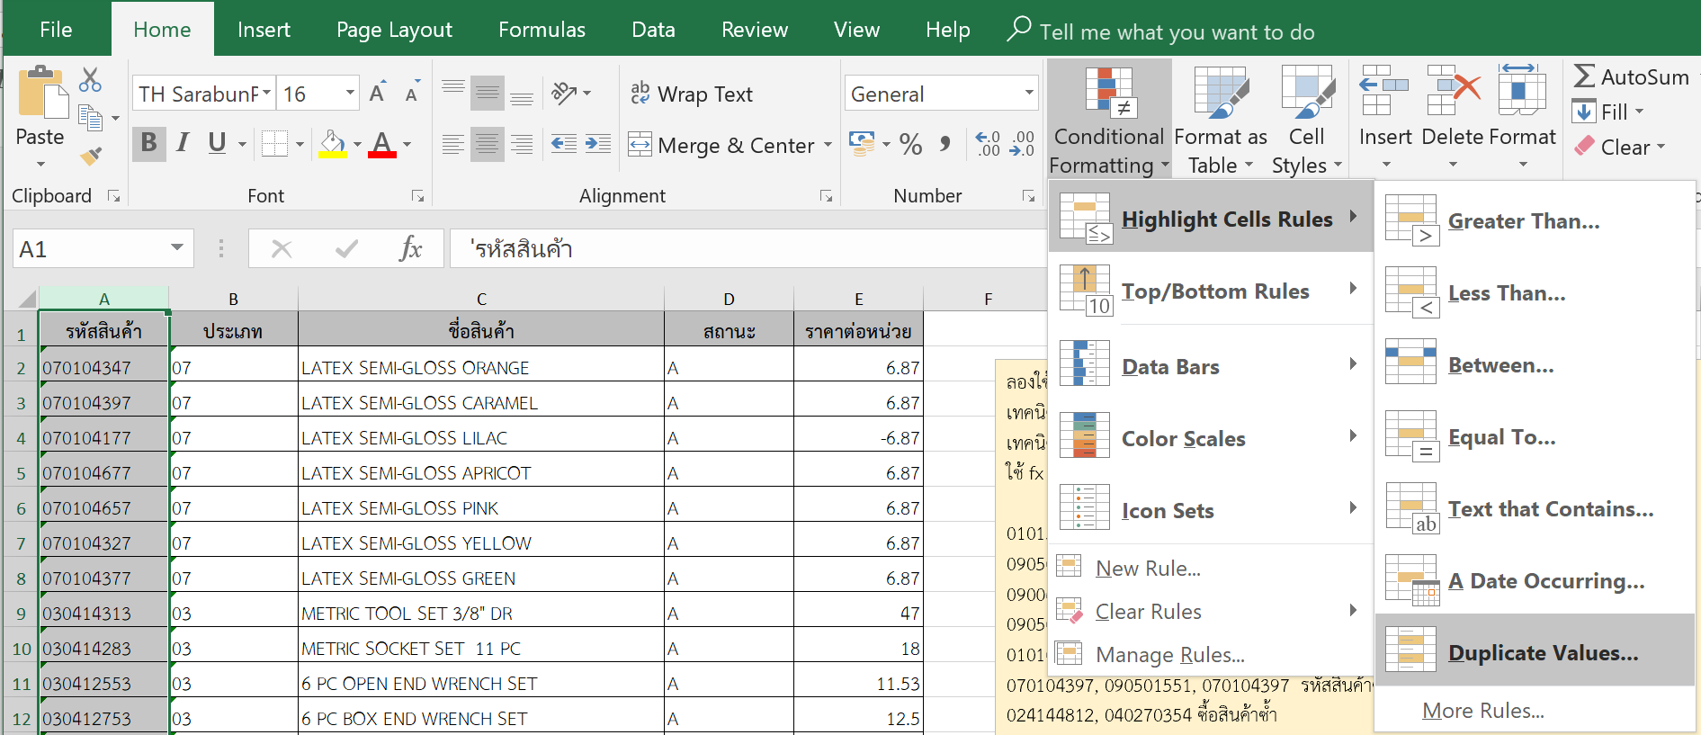Increase font size with the large A icon

(379, 92)
